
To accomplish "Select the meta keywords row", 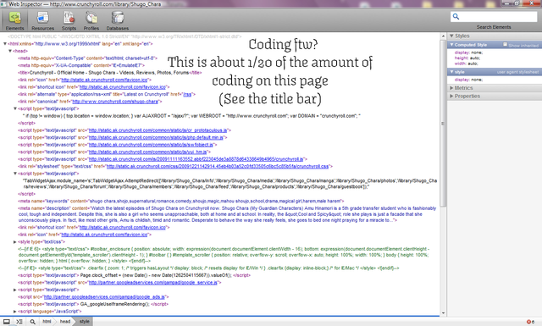I will coord(181,201).
